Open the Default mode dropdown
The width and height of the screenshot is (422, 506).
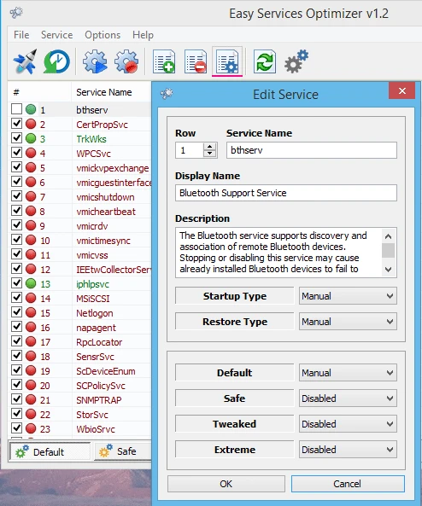[x=348, y=373]
